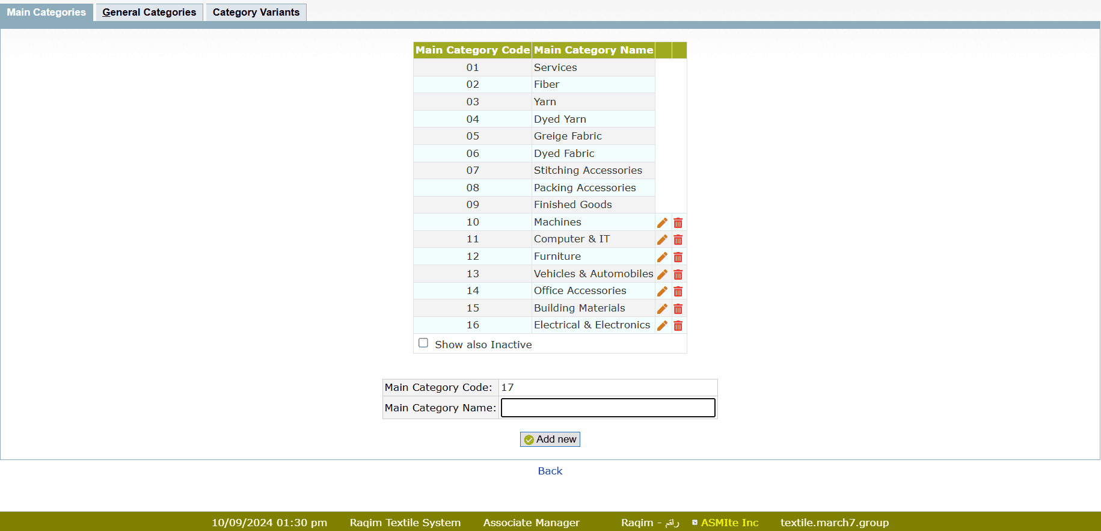Delete the Computer & IT category
This screenshot has height=531, width=1101.
(x=678, y=240)
